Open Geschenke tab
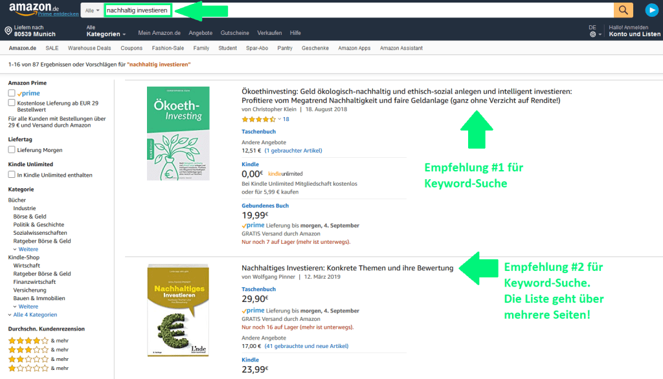This screenshot has height=379, width=663. 315,48
